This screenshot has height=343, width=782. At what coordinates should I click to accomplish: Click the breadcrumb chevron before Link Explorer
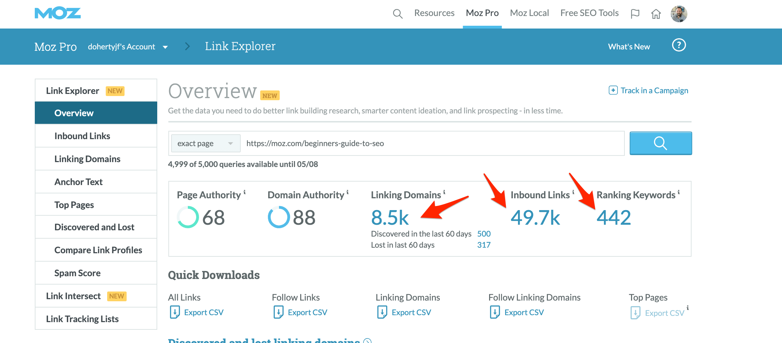point(187,46)
